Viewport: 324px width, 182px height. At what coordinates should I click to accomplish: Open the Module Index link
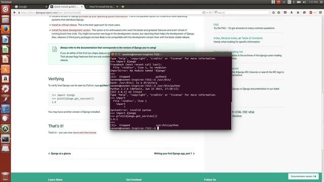click(229, 38)
